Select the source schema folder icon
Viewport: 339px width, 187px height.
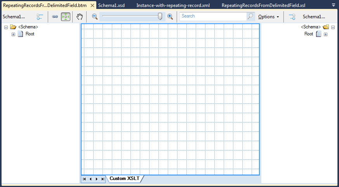tap(13, 27)
